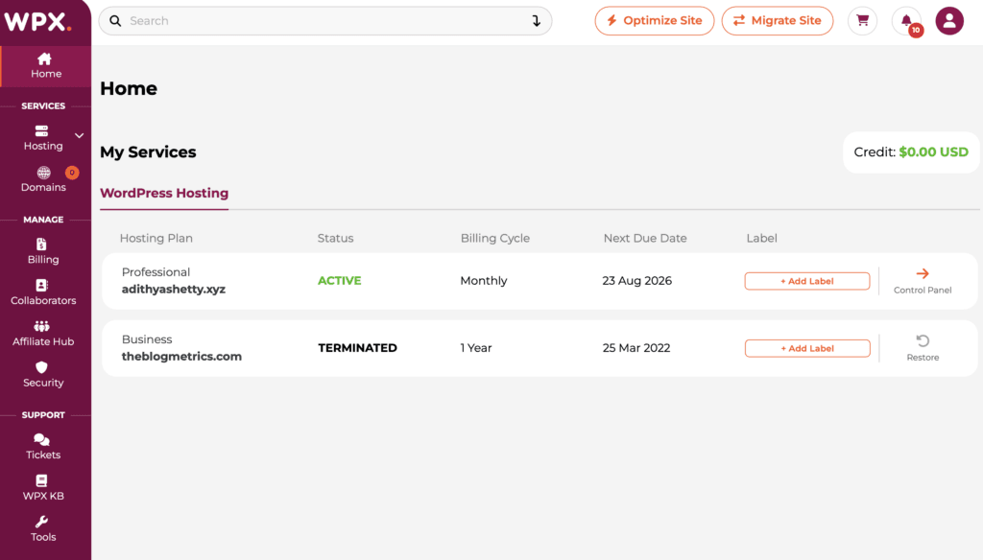Click the Domains notification badge
Image resolution: width=983 pixels, height=560 pixels.
[72, 173]
